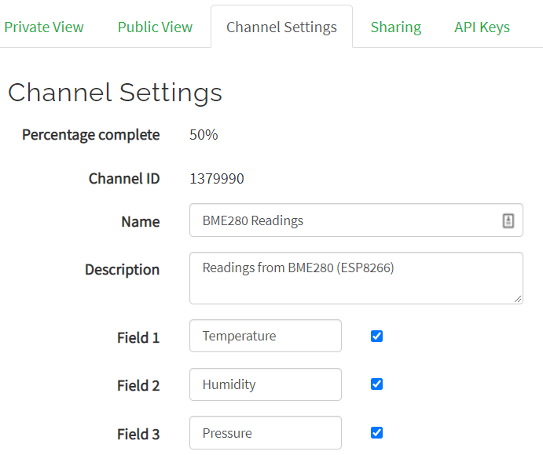Screen dimensions: 543x455
Task: Toggle the Field 2 Humidity checkbox
Action: click(376, 384)
